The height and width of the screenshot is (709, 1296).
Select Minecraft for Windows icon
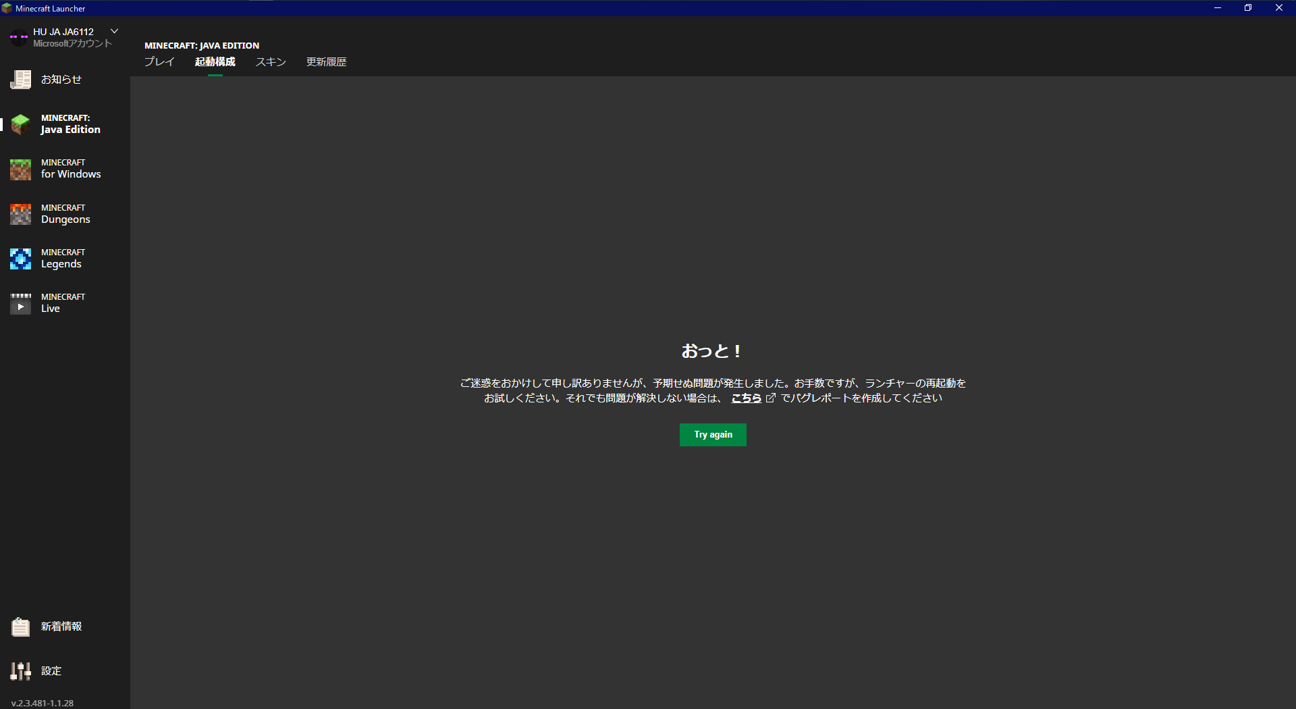tap(20, 169)
